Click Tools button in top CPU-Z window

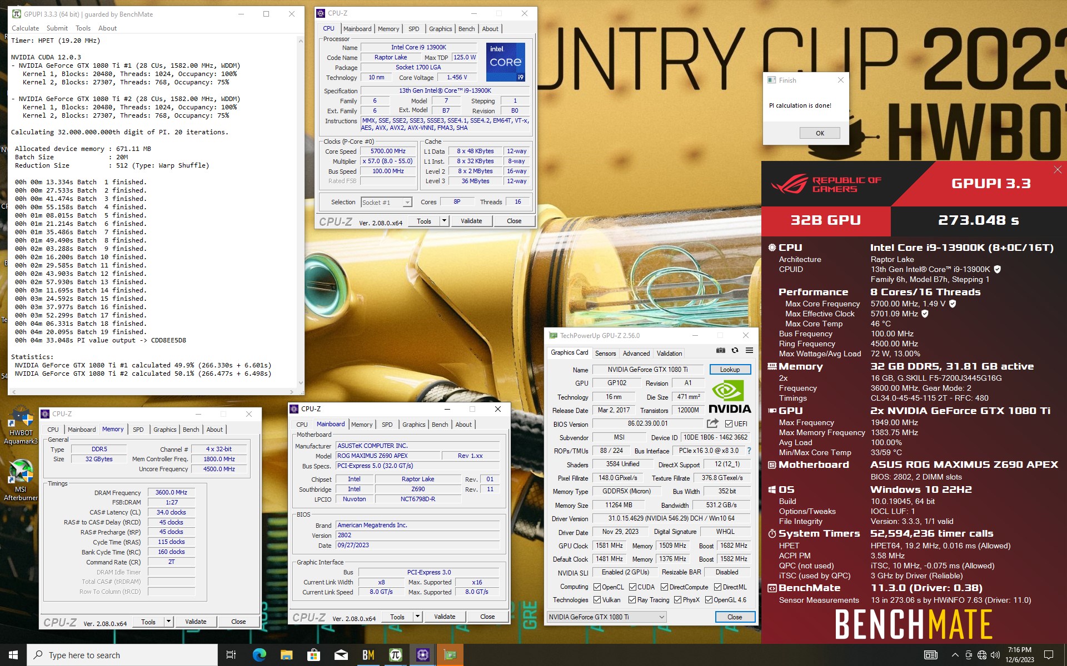point(424,221)
